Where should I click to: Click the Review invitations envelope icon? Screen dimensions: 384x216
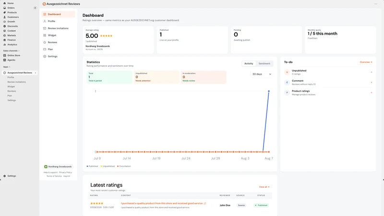tap(45, 28)
